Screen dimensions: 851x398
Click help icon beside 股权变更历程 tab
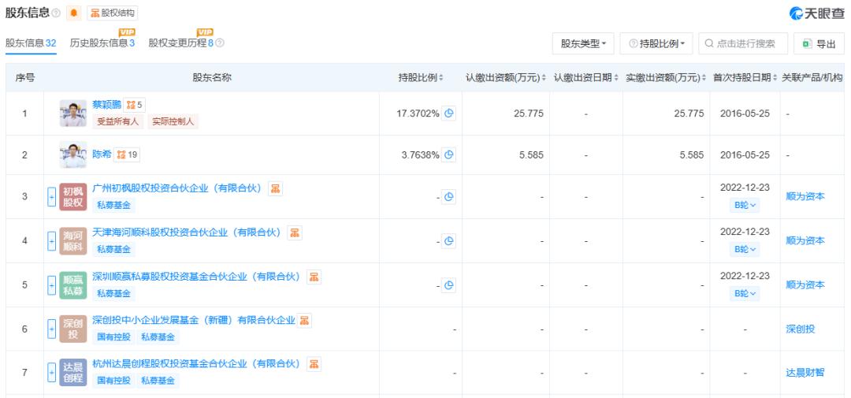click(220, 43)
